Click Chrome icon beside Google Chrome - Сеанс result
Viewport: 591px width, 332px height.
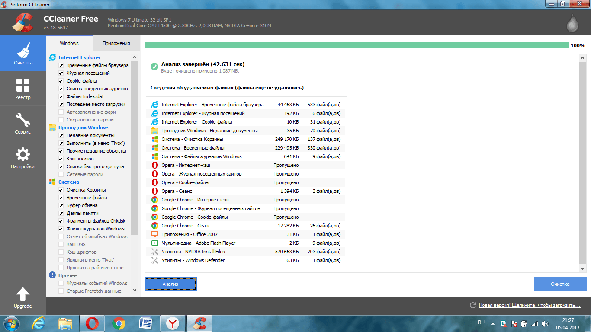(155, 226)
